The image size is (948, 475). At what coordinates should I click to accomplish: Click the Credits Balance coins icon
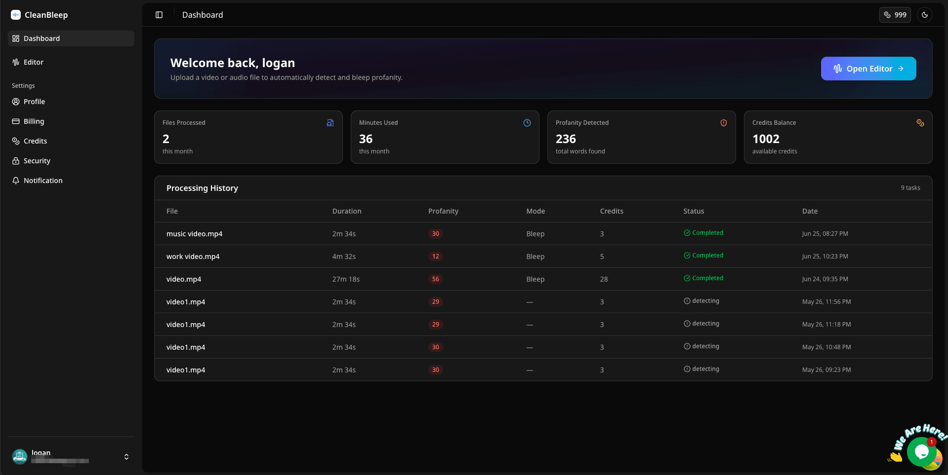920,123
